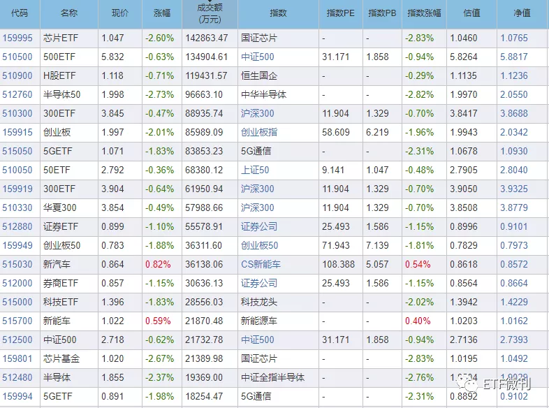
Task: Open fund code 159995 link
Action: click(17, 38)
